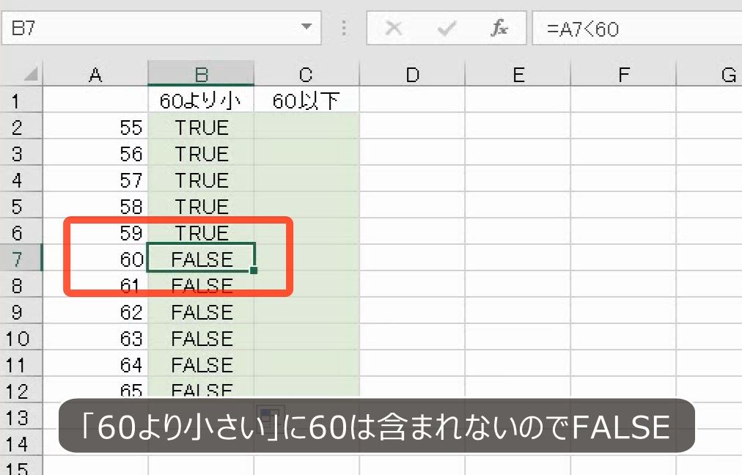Click cell A2 with value 55
Viewport: 742px width, 475px height.
click(x=95, y=126)
